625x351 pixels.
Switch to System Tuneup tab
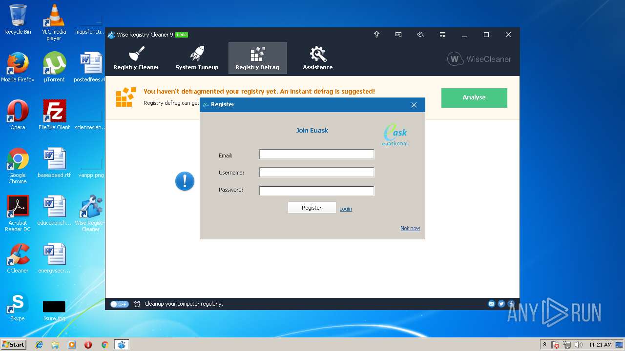197,58
